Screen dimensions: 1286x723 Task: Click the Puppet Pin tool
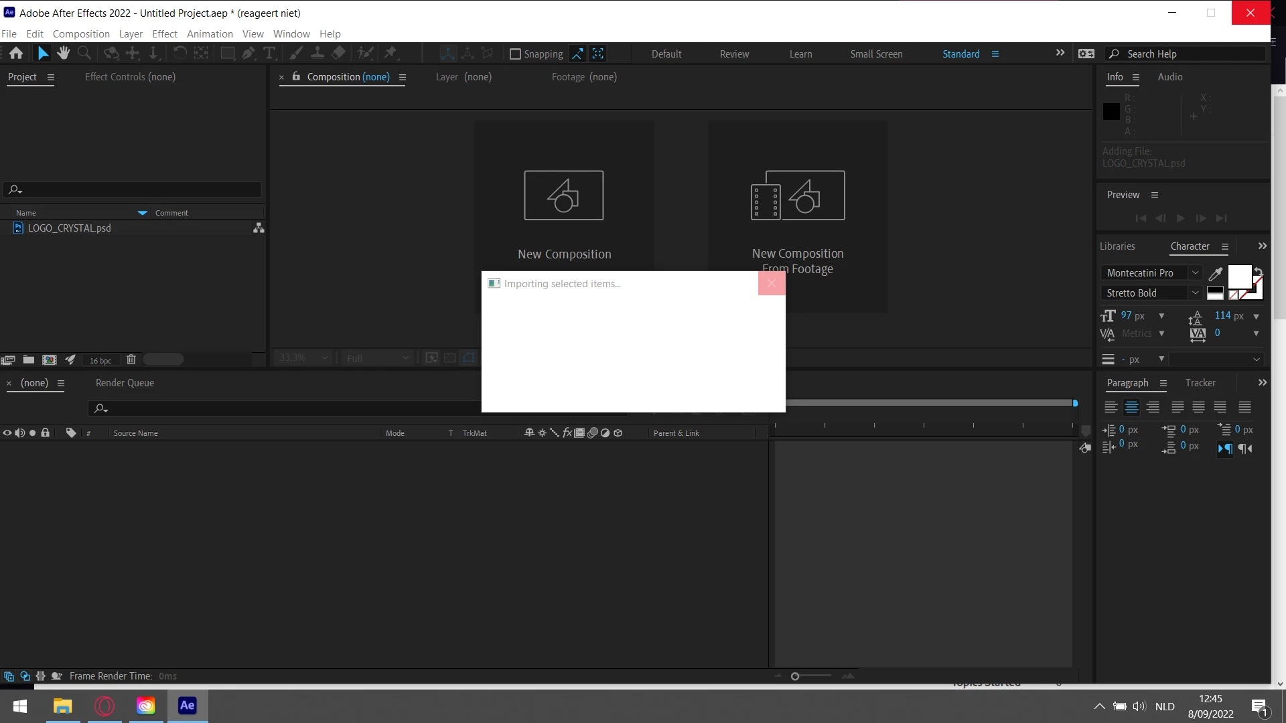pyautogui.click(x=391, y=54)
